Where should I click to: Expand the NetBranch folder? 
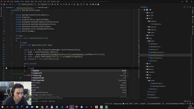[x=148, y=30]
